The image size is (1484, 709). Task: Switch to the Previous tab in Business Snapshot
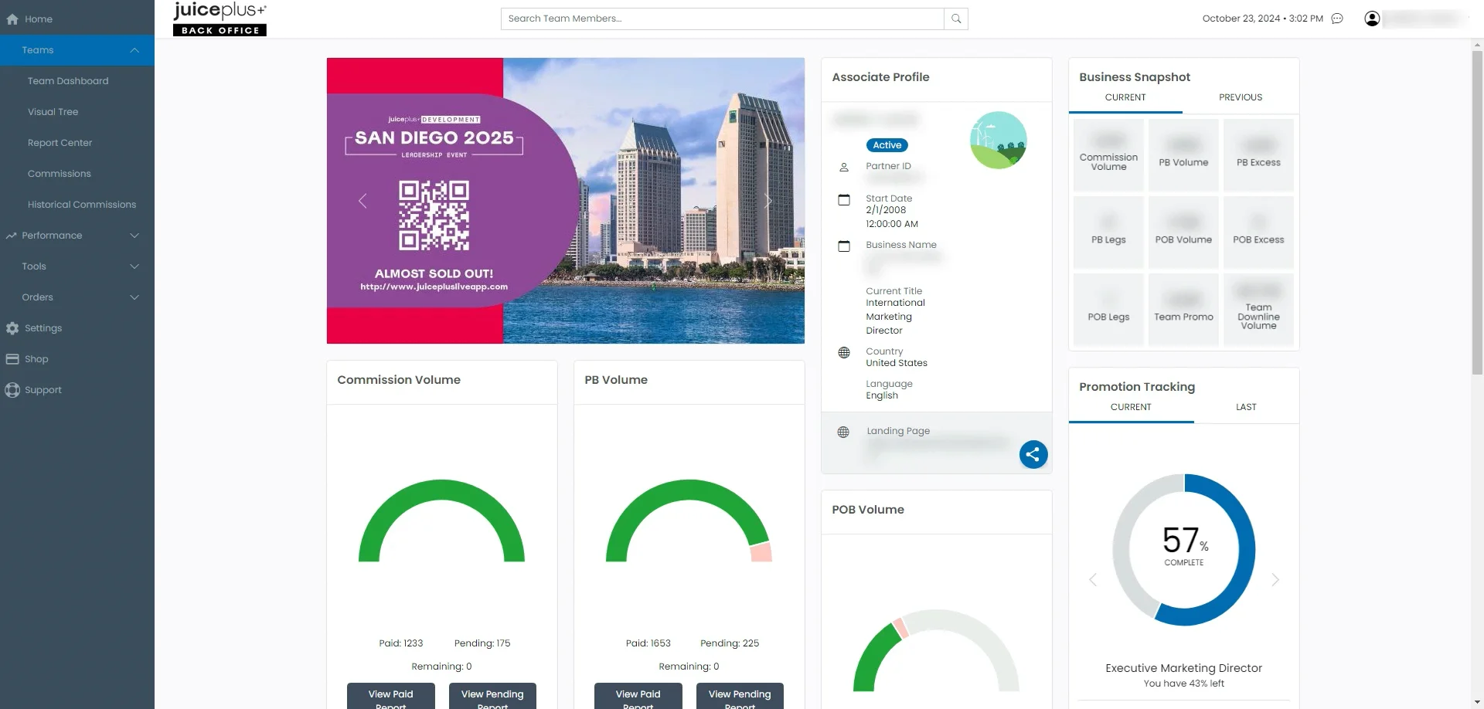(x=1240, y=97)
